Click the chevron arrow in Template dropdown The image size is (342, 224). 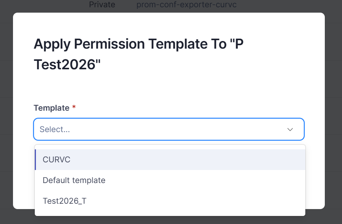290,129
